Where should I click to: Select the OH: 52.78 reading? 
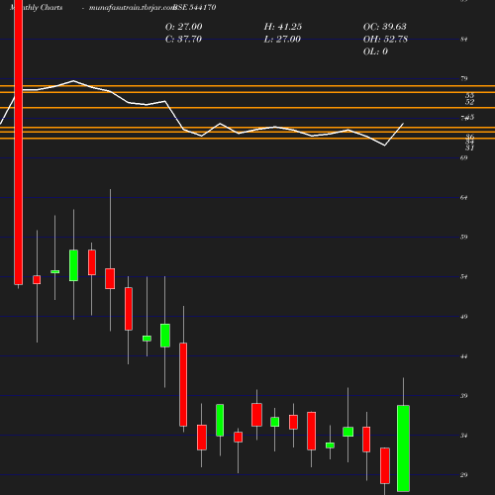coord(385,40)
